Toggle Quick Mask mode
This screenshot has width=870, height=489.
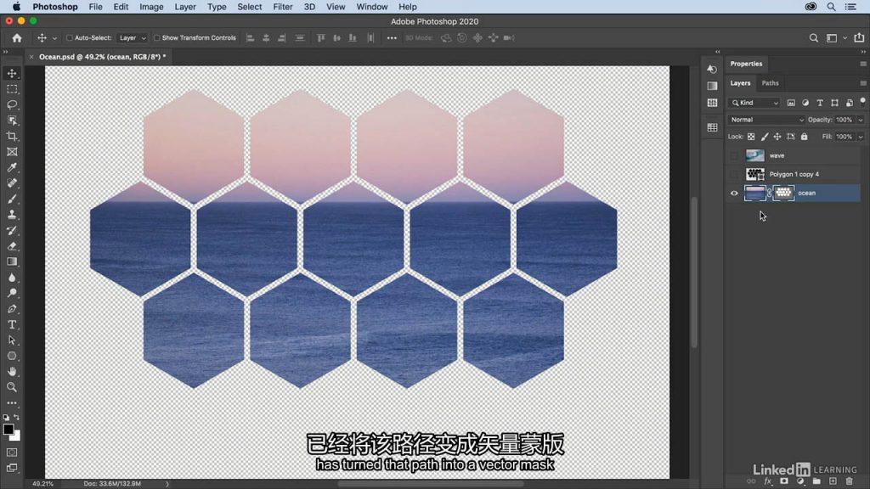(12, 452)
